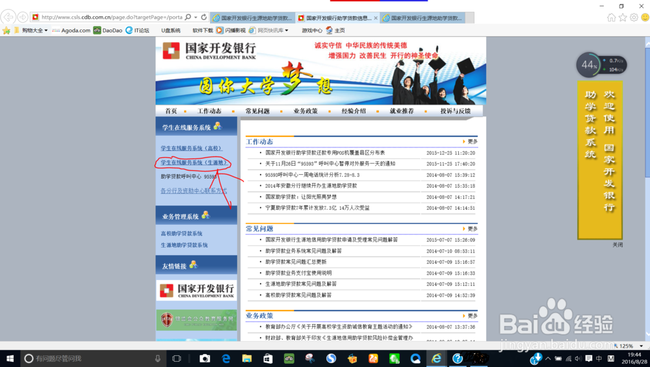Switch to the third 国家开发银行生源地助学贷款 tab
The width and height of the screenshot is (650, 367).
pyautogui.click(x=422, y=18)
